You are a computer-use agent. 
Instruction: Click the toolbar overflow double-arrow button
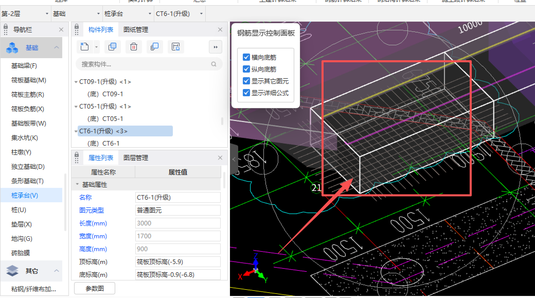click(216, 47)
